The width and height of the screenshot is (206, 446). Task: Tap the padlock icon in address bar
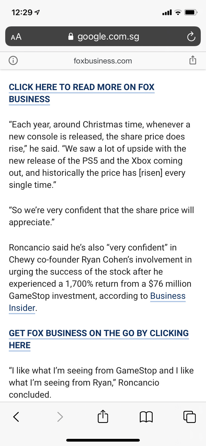point(71,37)
